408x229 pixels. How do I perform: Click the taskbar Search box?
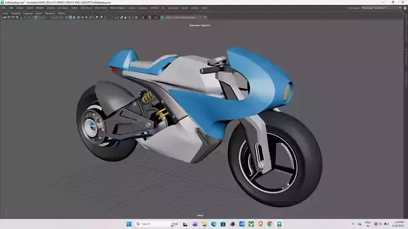pos(157,224)
